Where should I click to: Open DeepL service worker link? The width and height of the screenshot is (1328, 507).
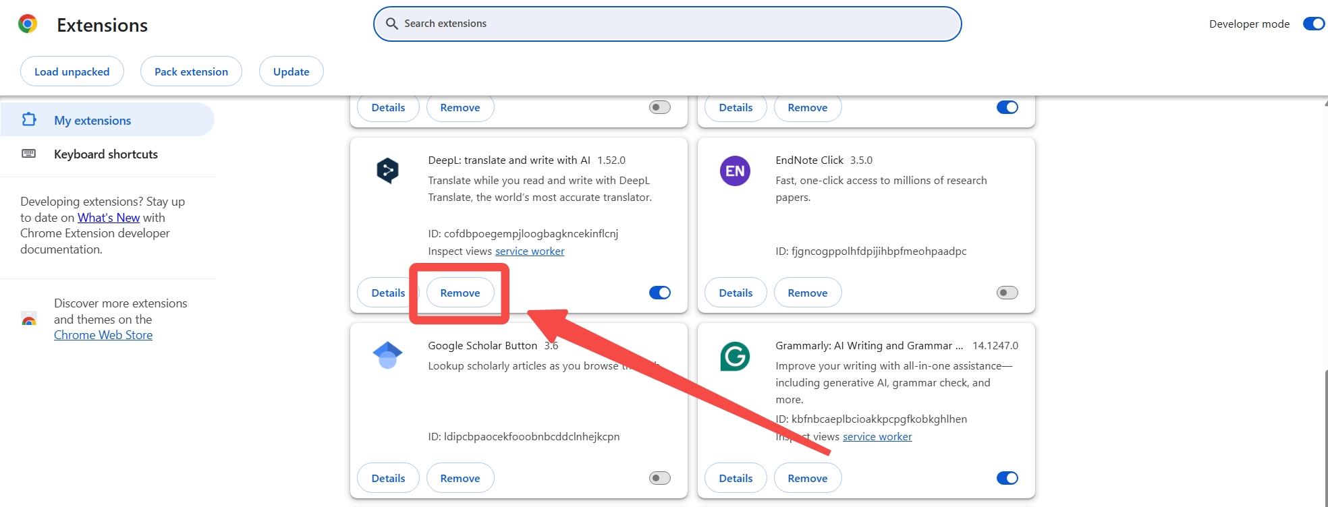(530, 251)
